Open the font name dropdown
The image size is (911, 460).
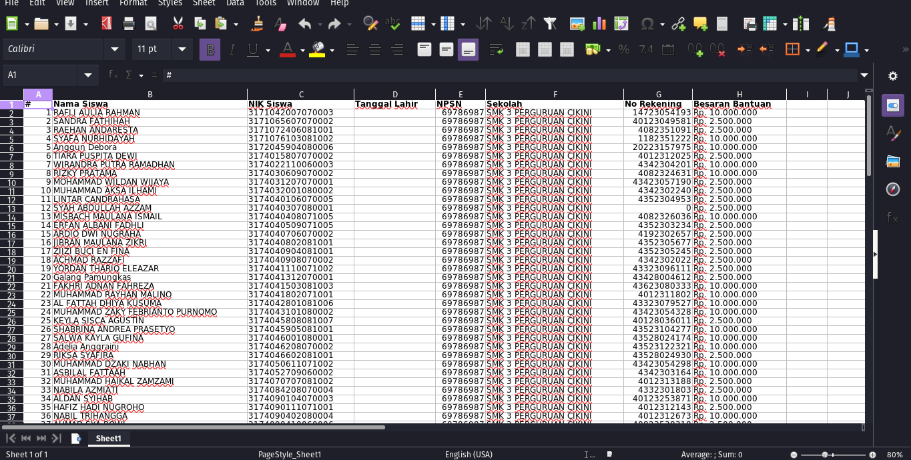click(115, 49)
